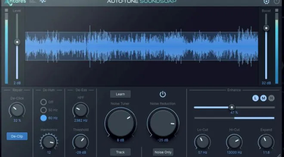The height and width of the screenshot is (157, 284).
Task: Click the HPF knob
Action: 81,110
